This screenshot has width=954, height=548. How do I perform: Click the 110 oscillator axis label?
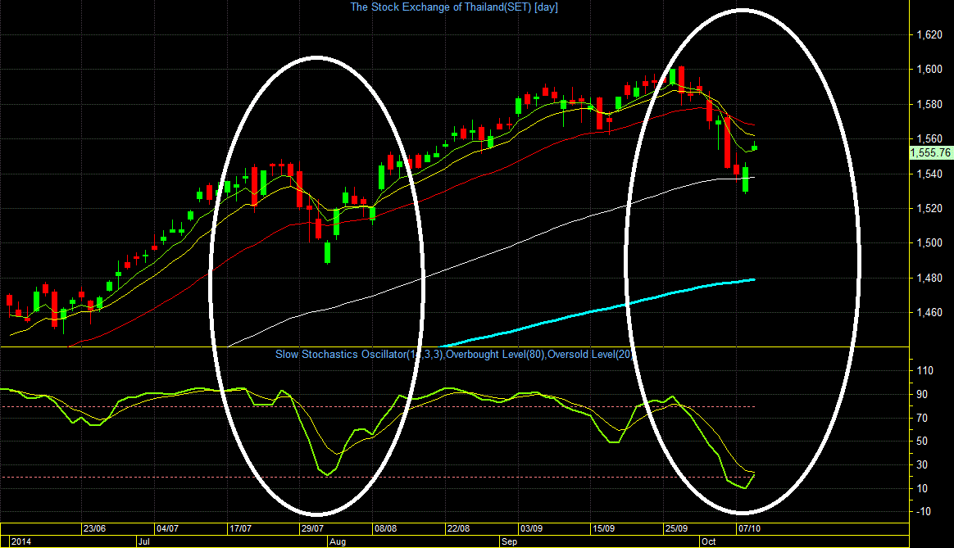(x=924, y=370)
